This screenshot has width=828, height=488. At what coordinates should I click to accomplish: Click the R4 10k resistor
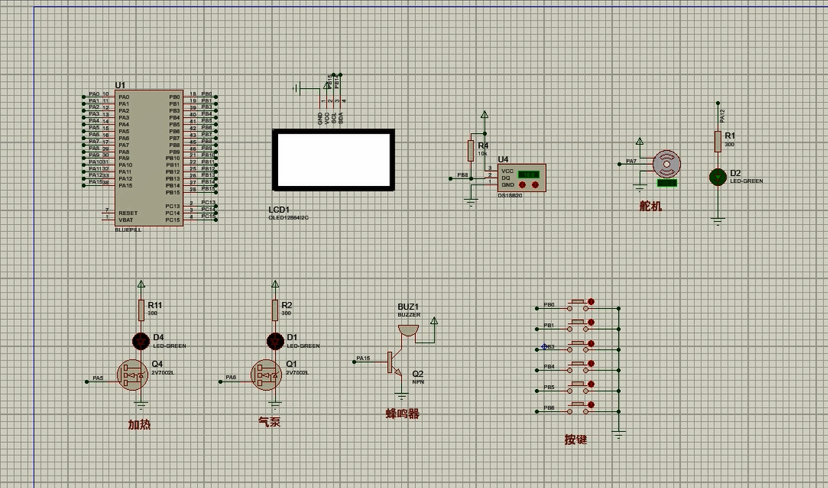pos(470,149)
